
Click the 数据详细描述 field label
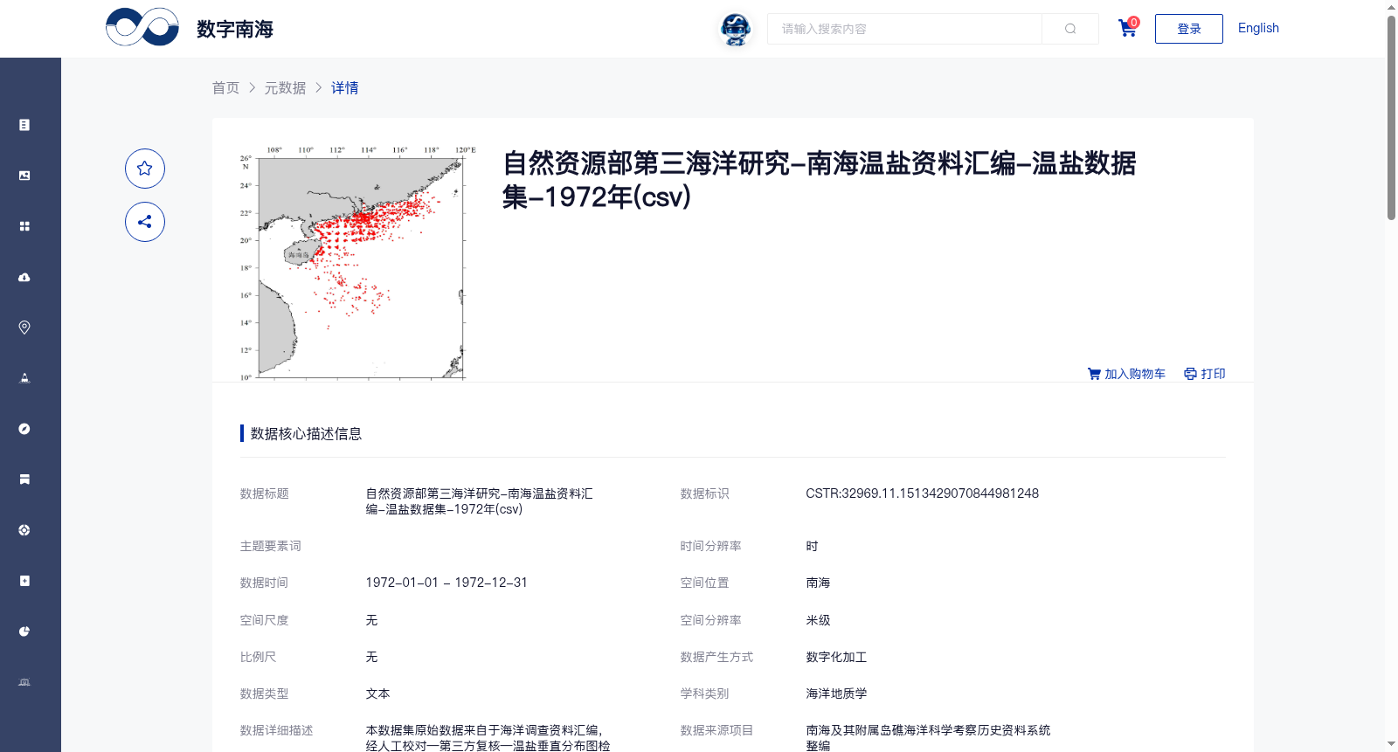[277, 730]
